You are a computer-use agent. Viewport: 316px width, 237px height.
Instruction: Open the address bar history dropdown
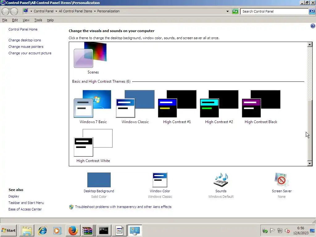(x=227, y=11)
